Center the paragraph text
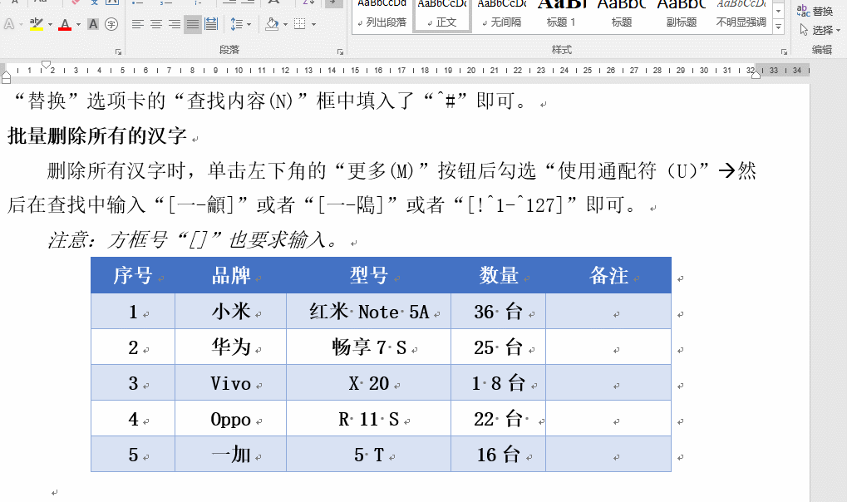This screenshot has width=847, height=502. 156,24
